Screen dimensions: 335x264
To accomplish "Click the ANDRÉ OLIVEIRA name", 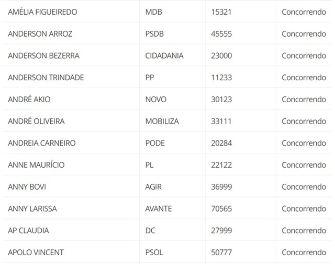I will click(x=36, y=121).
